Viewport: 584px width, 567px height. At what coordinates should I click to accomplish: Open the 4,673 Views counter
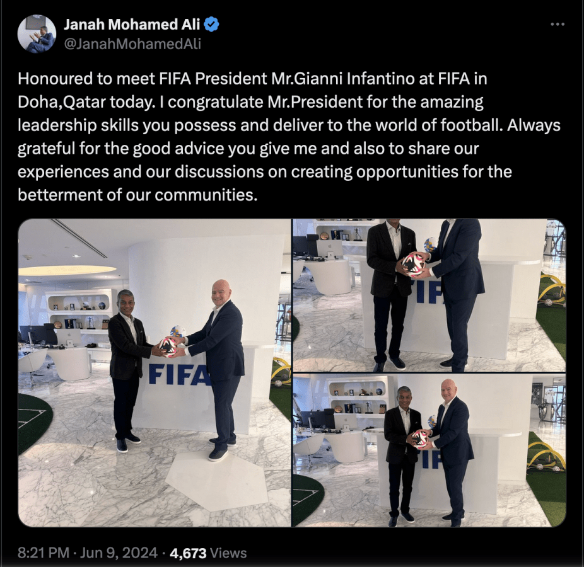coord(208,553)
